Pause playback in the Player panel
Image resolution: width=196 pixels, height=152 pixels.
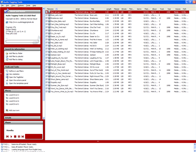tap(19, 136)
